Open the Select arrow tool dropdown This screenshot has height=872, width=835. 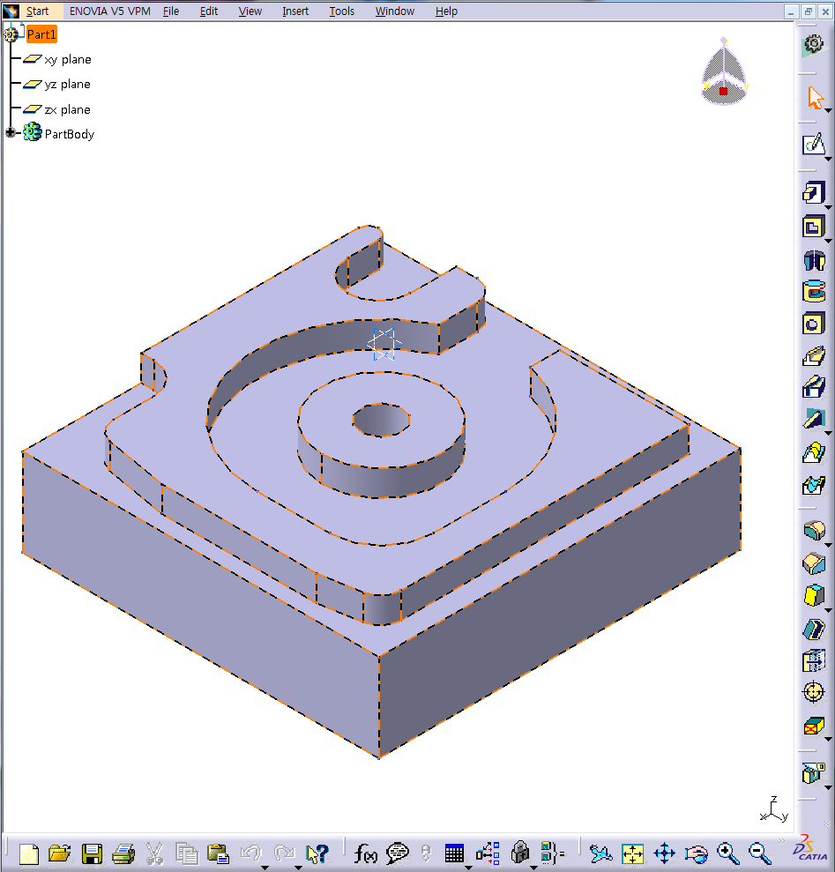829,109
